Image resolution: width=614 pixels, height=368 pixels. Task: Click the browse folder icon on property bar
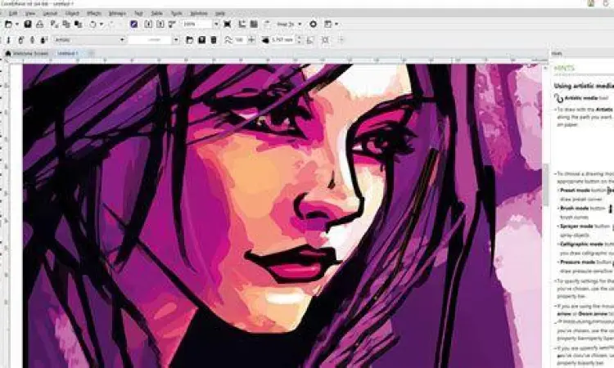tap(189, 39)
